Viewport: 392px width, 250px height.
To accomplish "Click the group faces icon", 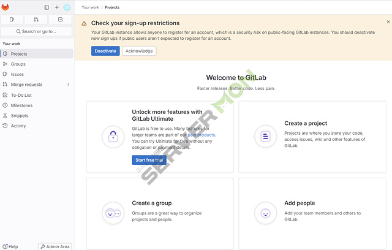I will pyautogui.click(x=113, y=213).
